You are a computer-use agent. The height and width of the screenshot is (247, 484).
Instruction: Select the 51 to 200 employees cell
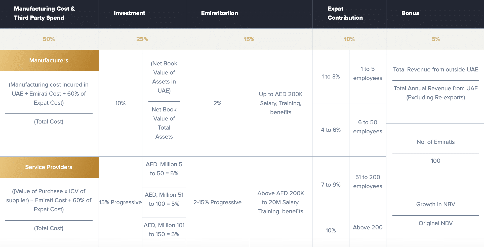368,182
